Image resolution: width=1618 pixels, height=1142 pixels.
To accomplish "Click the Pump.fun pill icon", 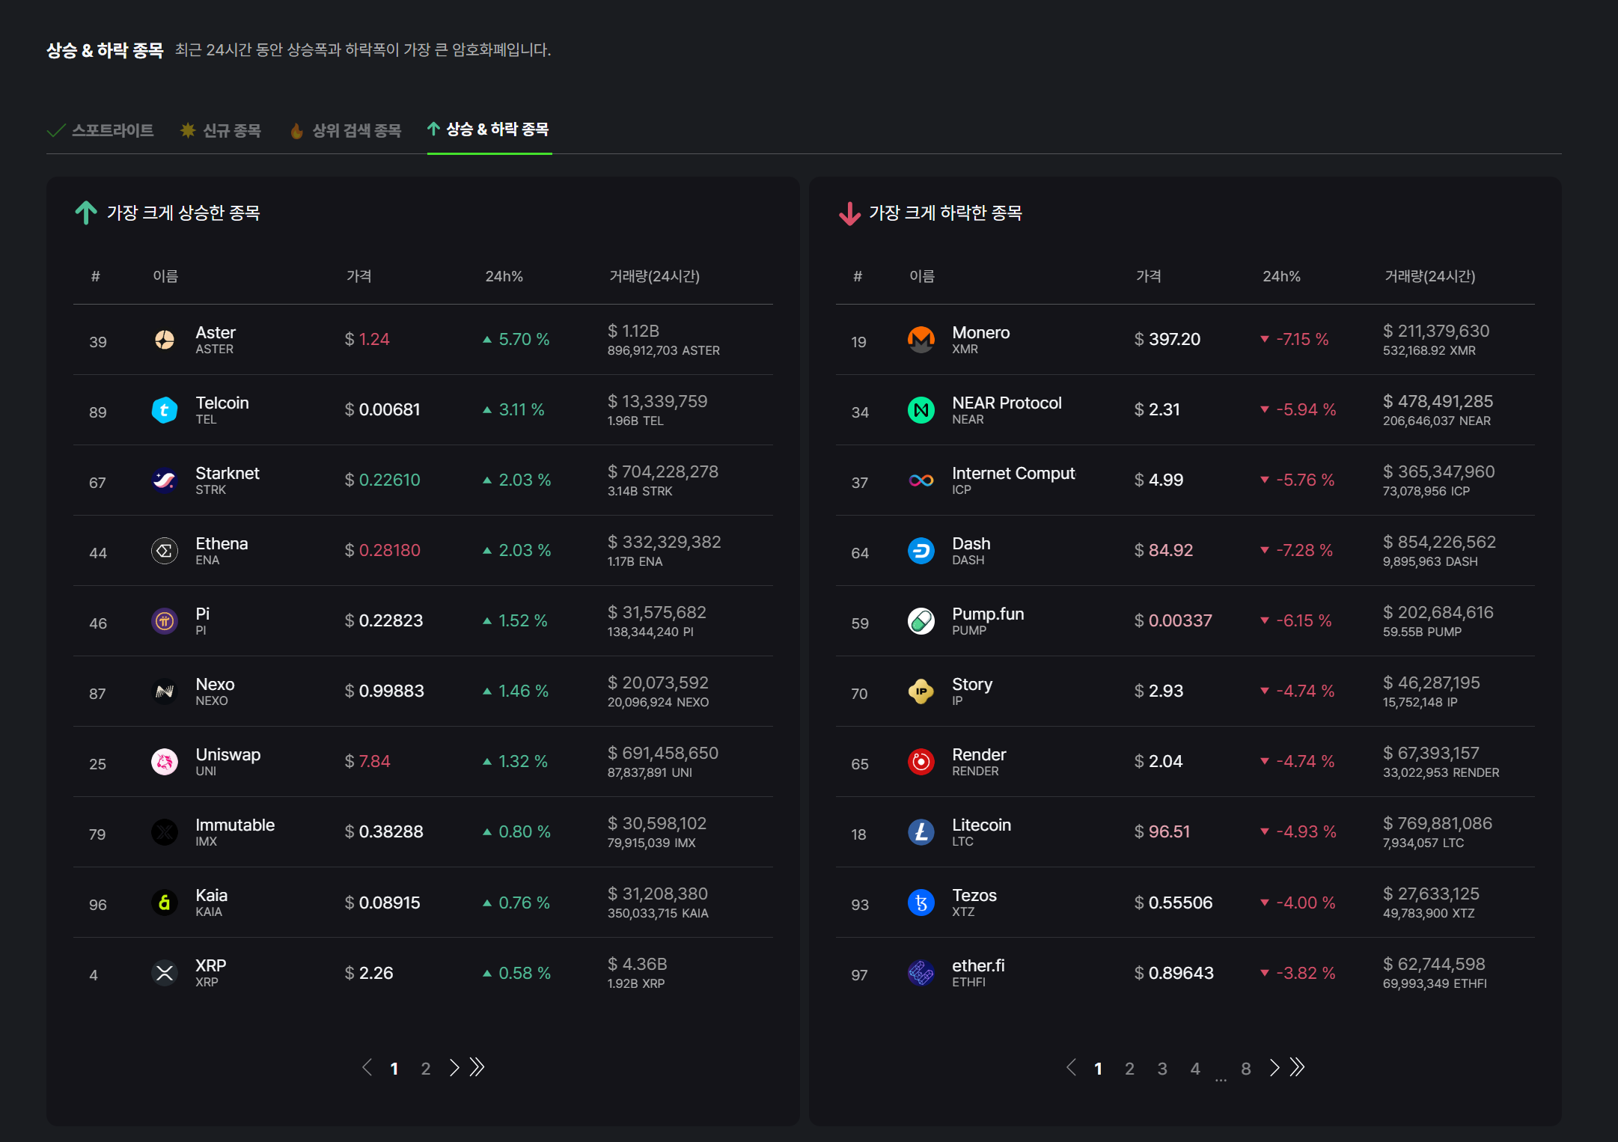I will click(921, 621).
